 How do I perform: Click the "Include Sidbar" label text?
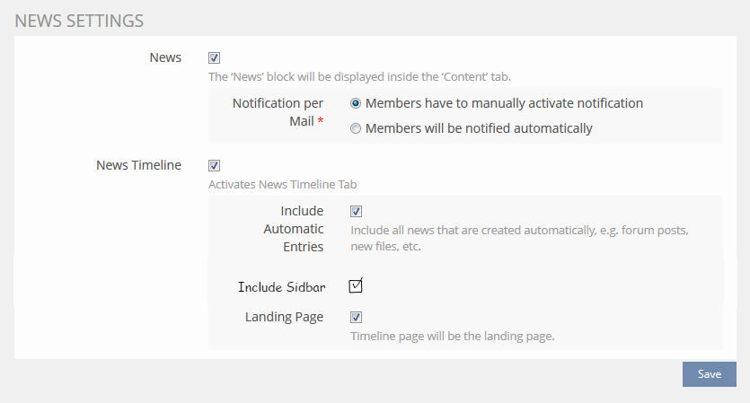tap(281, 287)
